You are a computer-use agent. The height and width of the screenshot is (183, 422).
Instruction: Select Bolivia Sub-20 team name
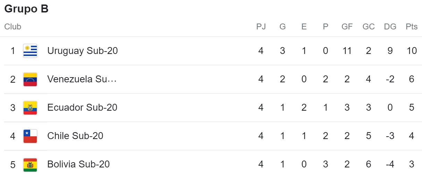(78, 164)
